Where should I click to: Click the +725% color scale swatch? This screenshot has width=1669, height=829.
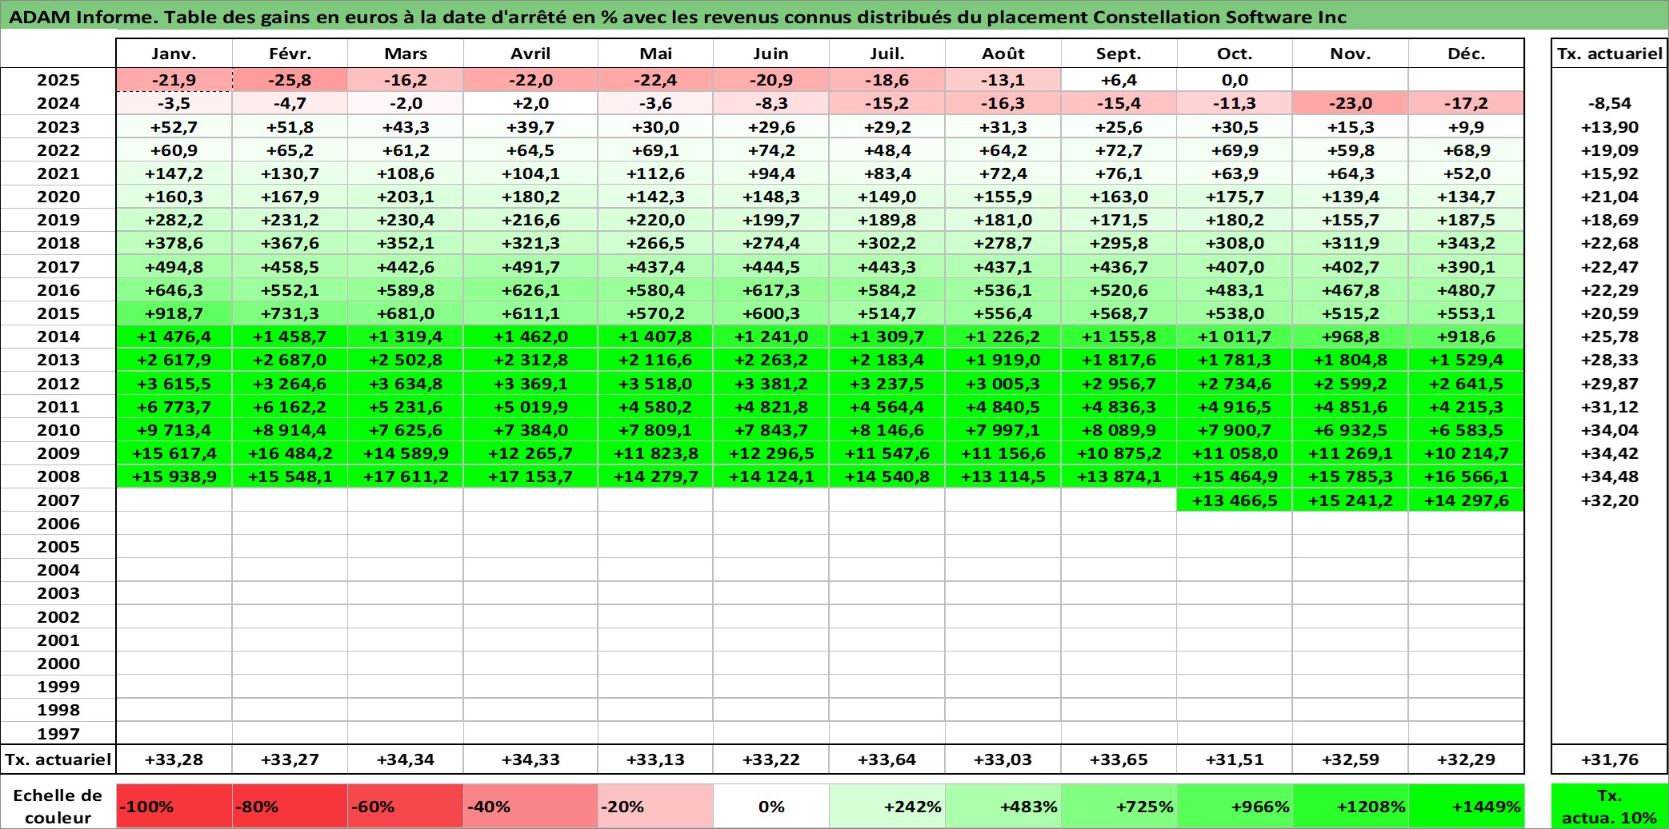(1119, 806)
